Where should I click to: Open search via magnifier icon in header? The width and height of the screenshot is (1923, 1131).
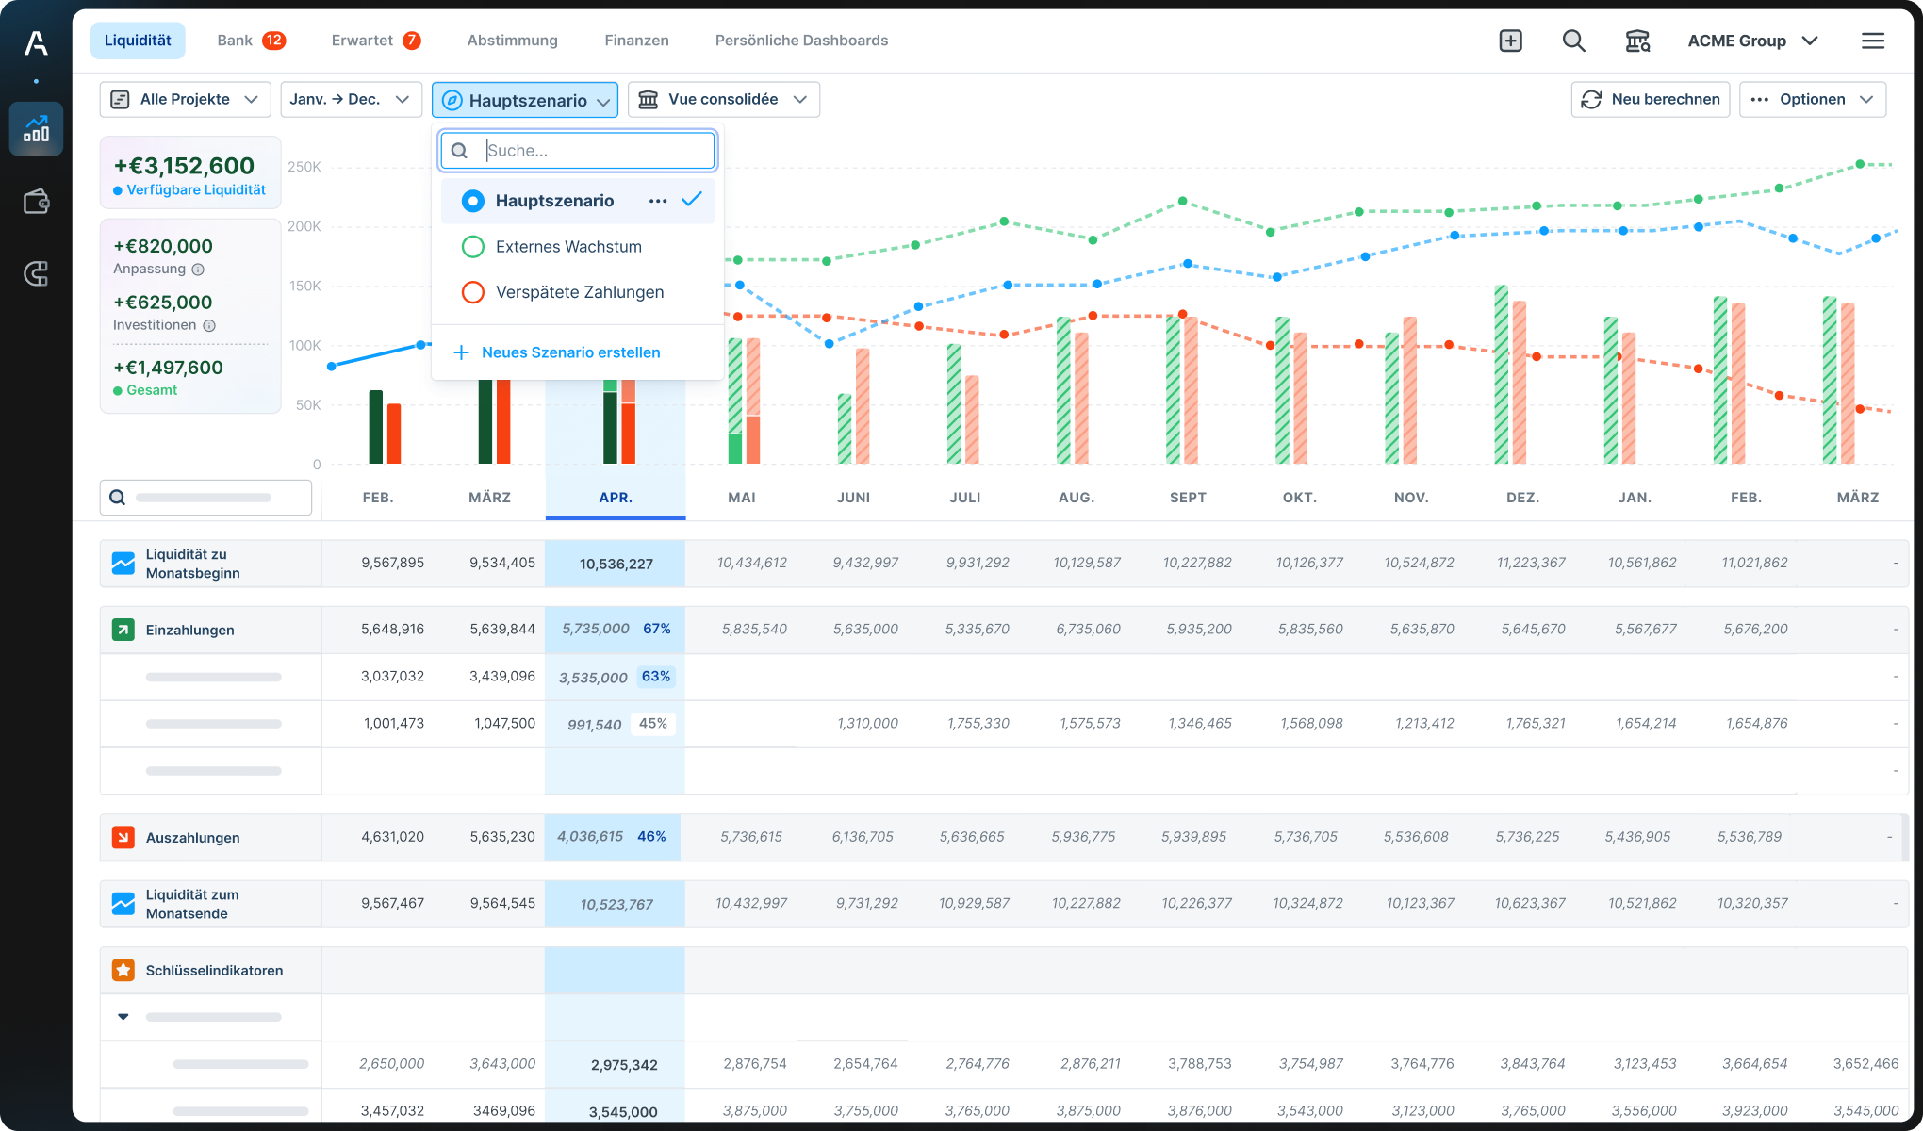tap(1573, 41)
